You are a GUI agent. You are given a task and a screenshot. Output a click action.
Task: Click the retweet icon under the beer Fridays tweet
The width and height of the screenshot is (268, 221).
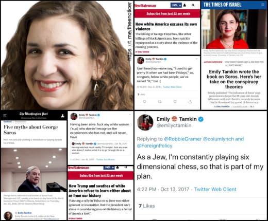(160, 102)
